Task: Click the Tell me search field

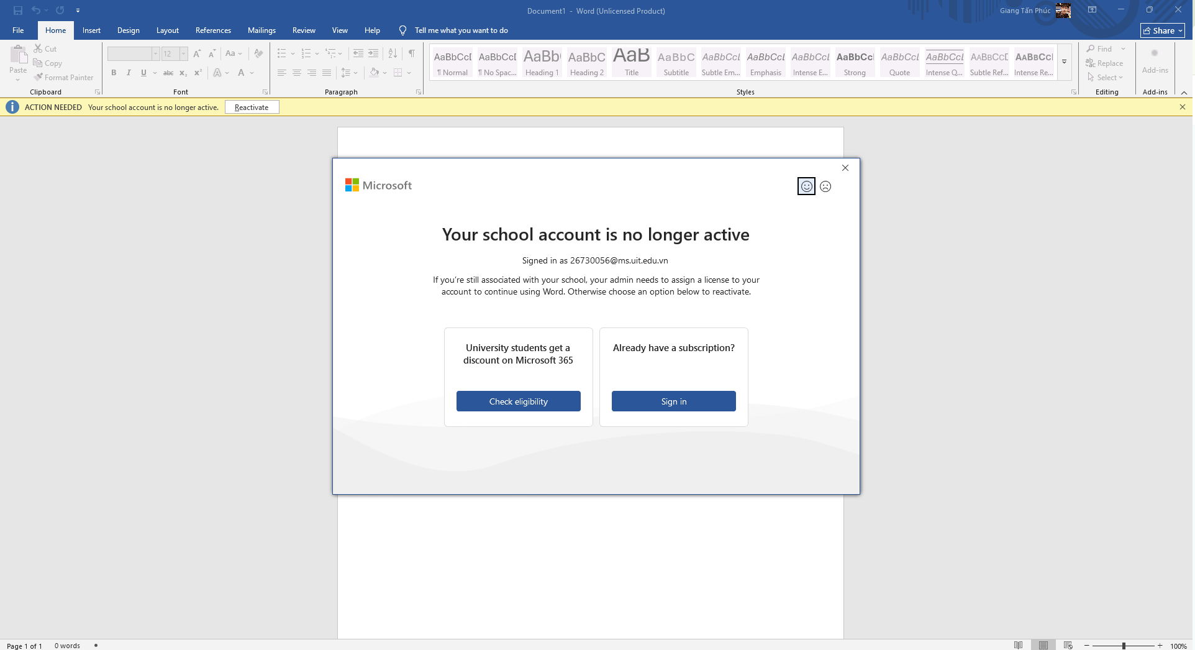Action: [x=461, y=30]
